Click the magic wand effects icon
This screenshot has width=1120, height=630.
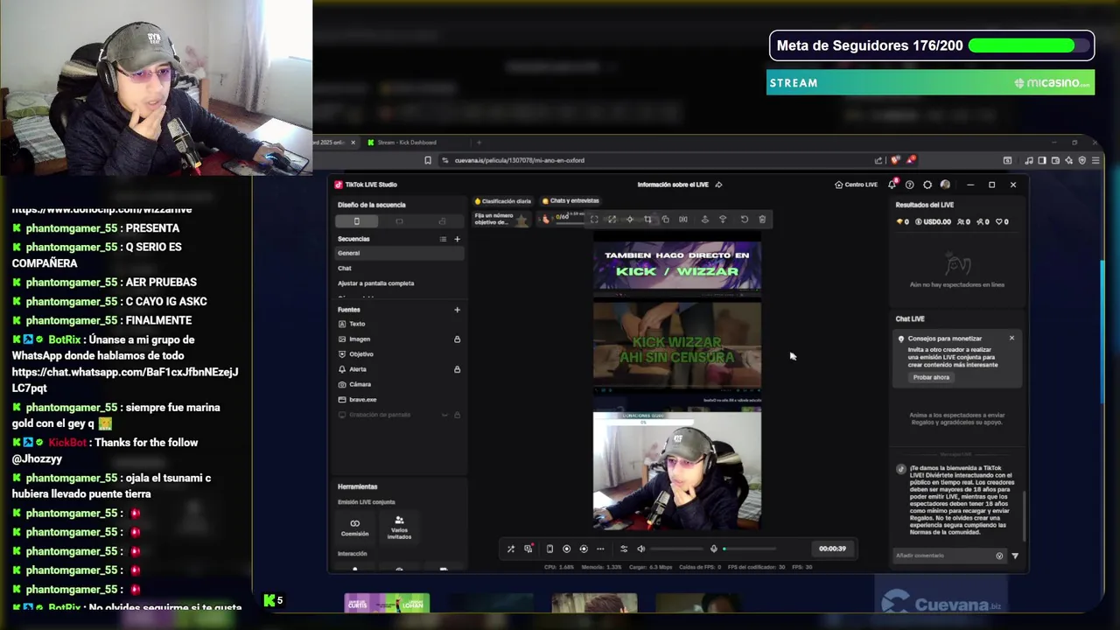[x=511, y=549]
